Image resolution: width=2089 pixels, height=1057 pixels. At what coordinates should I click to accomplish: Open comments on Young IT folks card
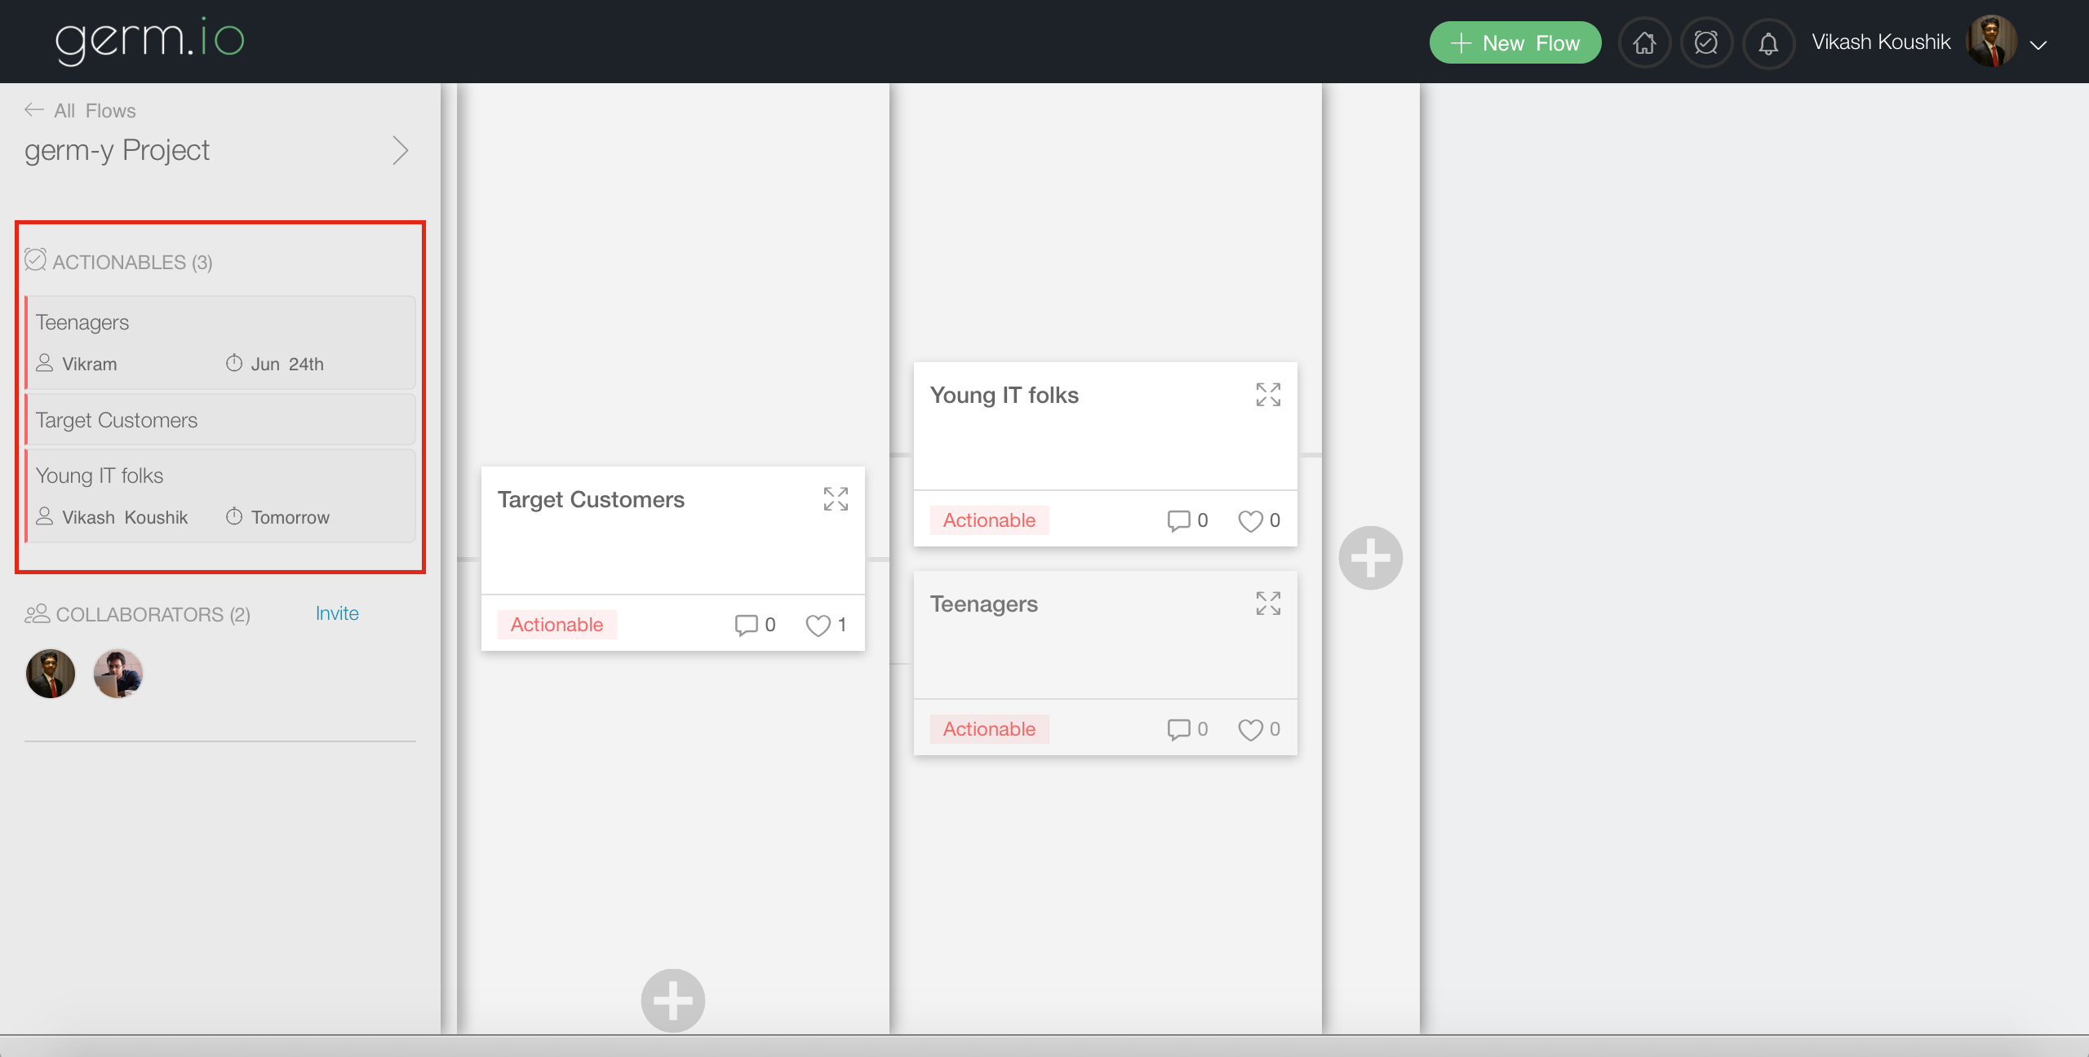click(x=1178, y=520)
